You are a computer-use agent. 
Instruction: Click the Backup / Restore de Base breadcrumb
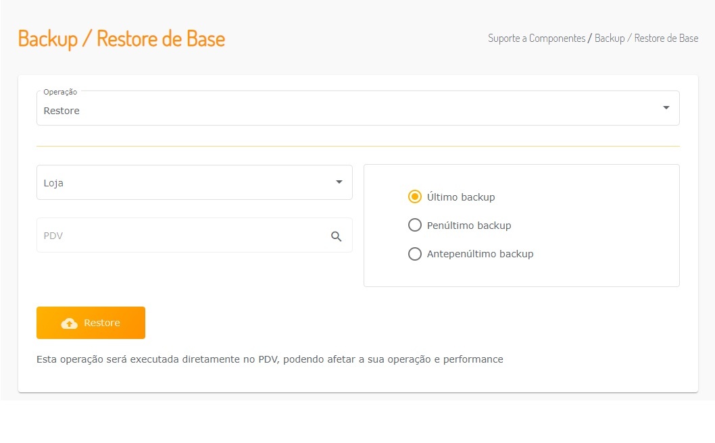(x=646, y=38)
